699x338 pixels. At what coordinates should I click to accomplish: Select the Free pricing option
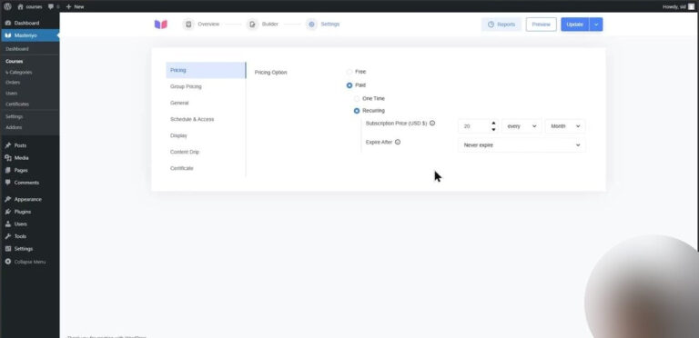click(x=349, y=72)
